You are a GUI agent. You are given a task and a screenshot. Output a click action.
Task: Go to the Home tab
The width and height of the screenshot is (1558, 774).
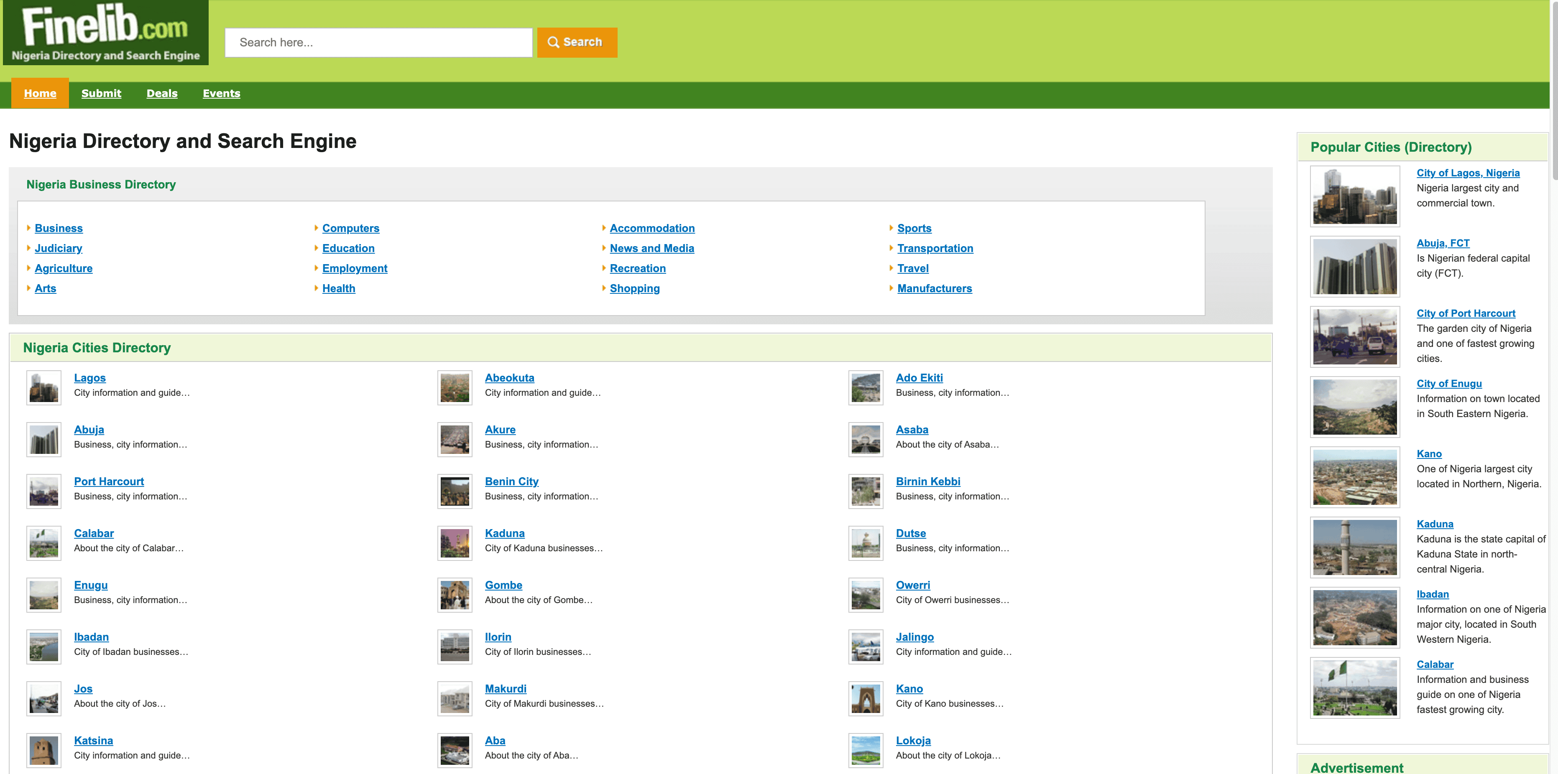point(40,93)
